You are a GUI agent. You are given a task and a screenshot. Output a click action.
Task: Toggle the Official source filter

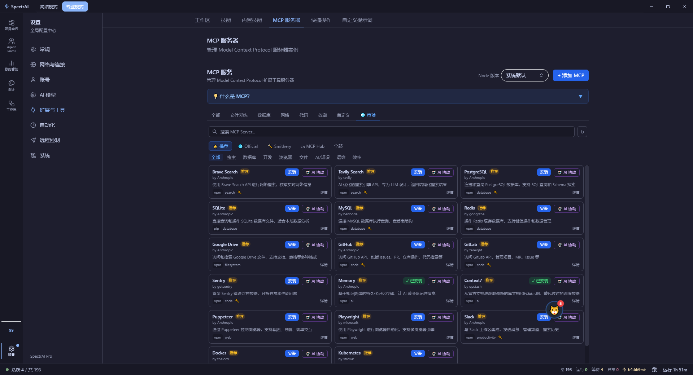point(248,146)
